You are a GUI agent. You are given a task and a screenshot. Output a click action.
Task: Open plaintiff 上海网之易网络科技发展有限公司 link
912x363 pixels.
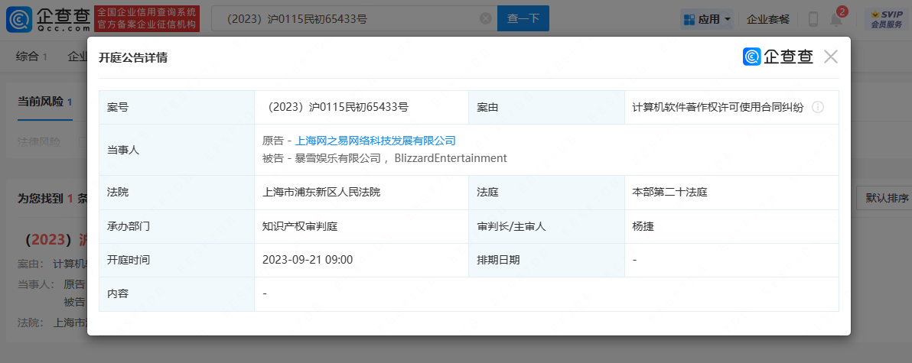coord(375,141)
